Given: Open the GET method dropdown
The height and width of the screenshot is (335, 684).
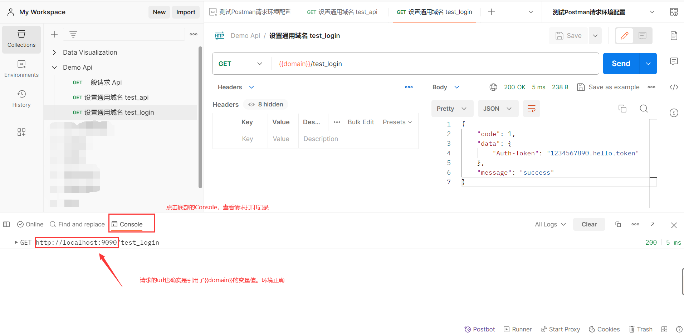Looking at the screenshot, I should point(240,64).
